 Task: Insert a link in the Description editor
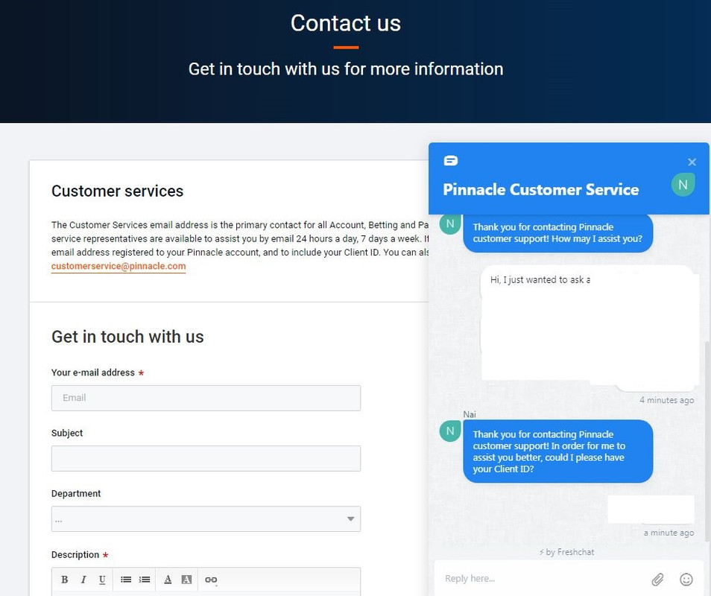coord(211,580)
